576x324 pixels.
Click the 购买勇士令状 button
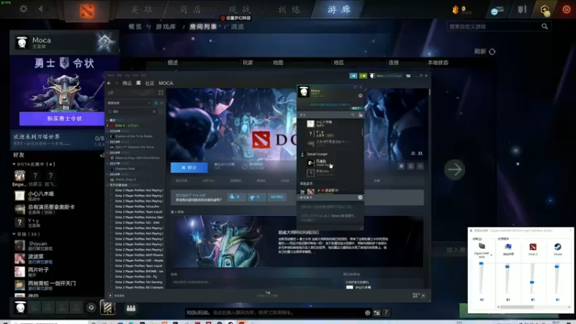click(x=64, y=119)
